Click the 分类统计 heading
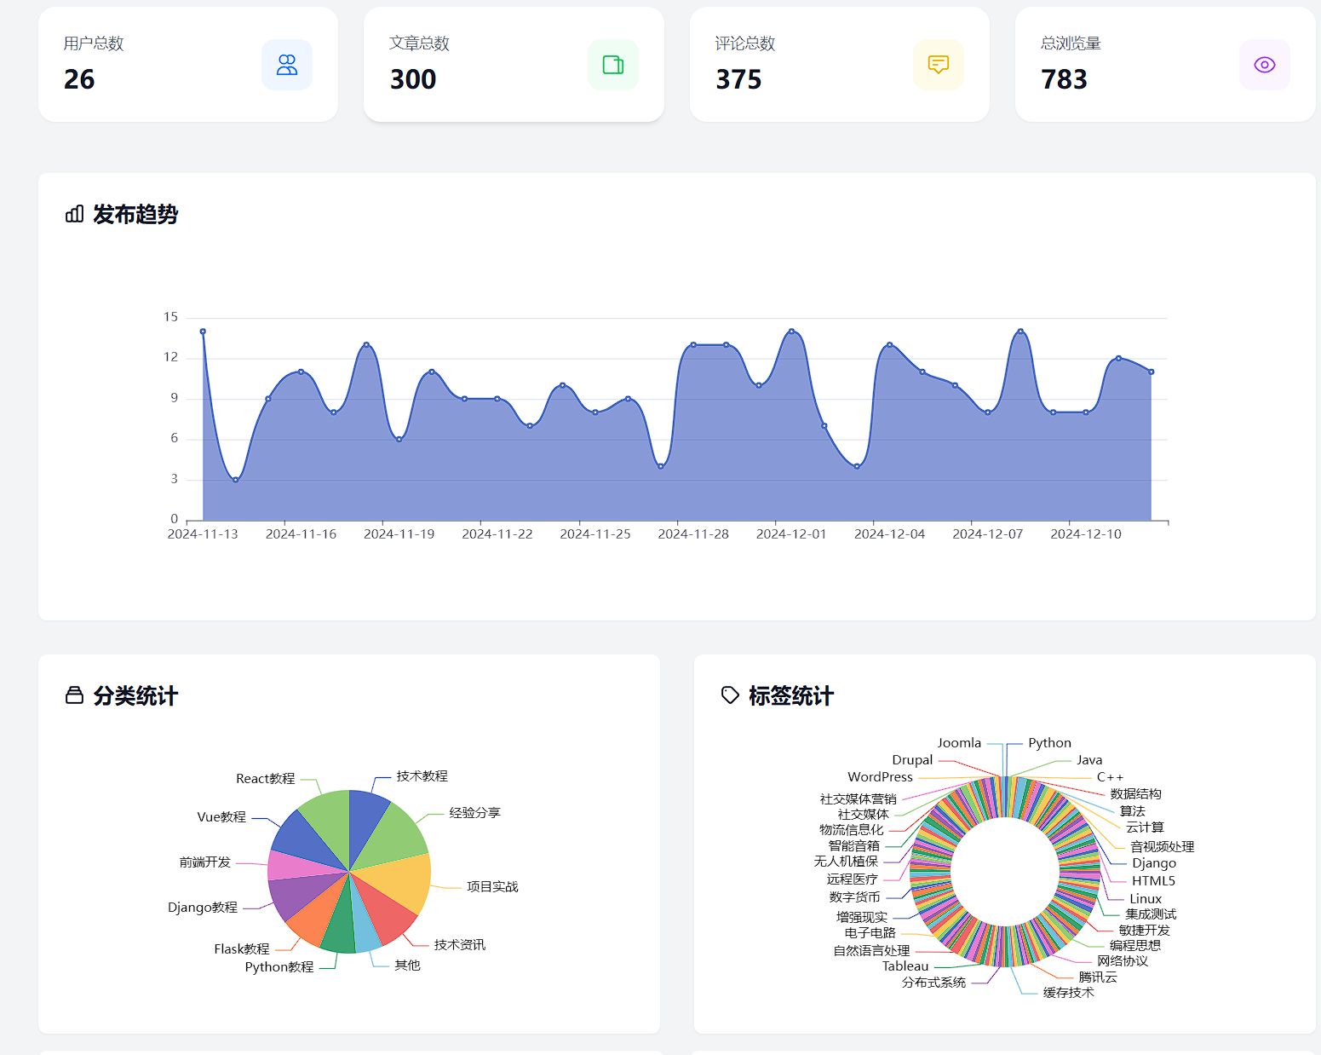Screen dimensions: 1321x1055 [x=135, y=695]
